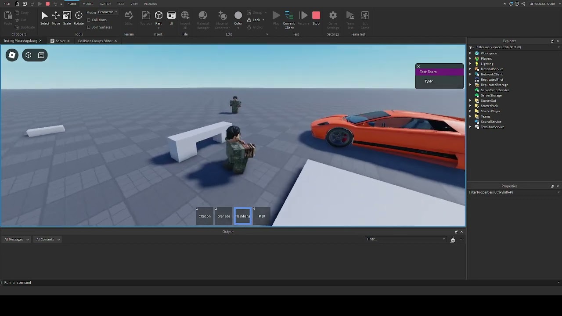
Task: Enable the Join Surfaces checkbox
Action: coord(89,27)
